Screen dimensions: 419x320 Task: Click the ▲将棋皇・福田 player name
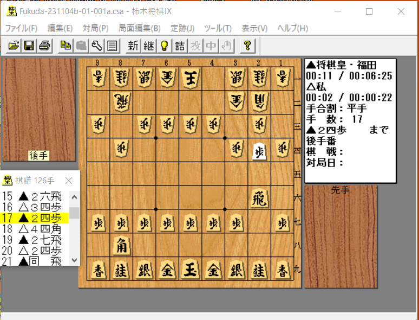(x=341, y=65)
